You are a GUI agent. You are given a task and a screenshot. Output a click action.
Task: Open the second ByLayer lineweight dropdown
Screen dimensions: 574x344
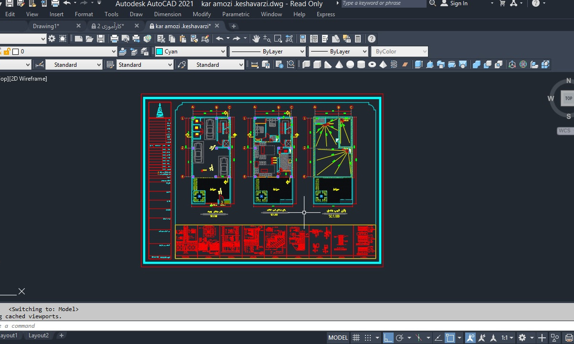[x=338, y=52]
